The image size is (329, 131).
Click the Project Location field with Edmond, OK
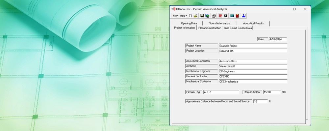(253, 51)
